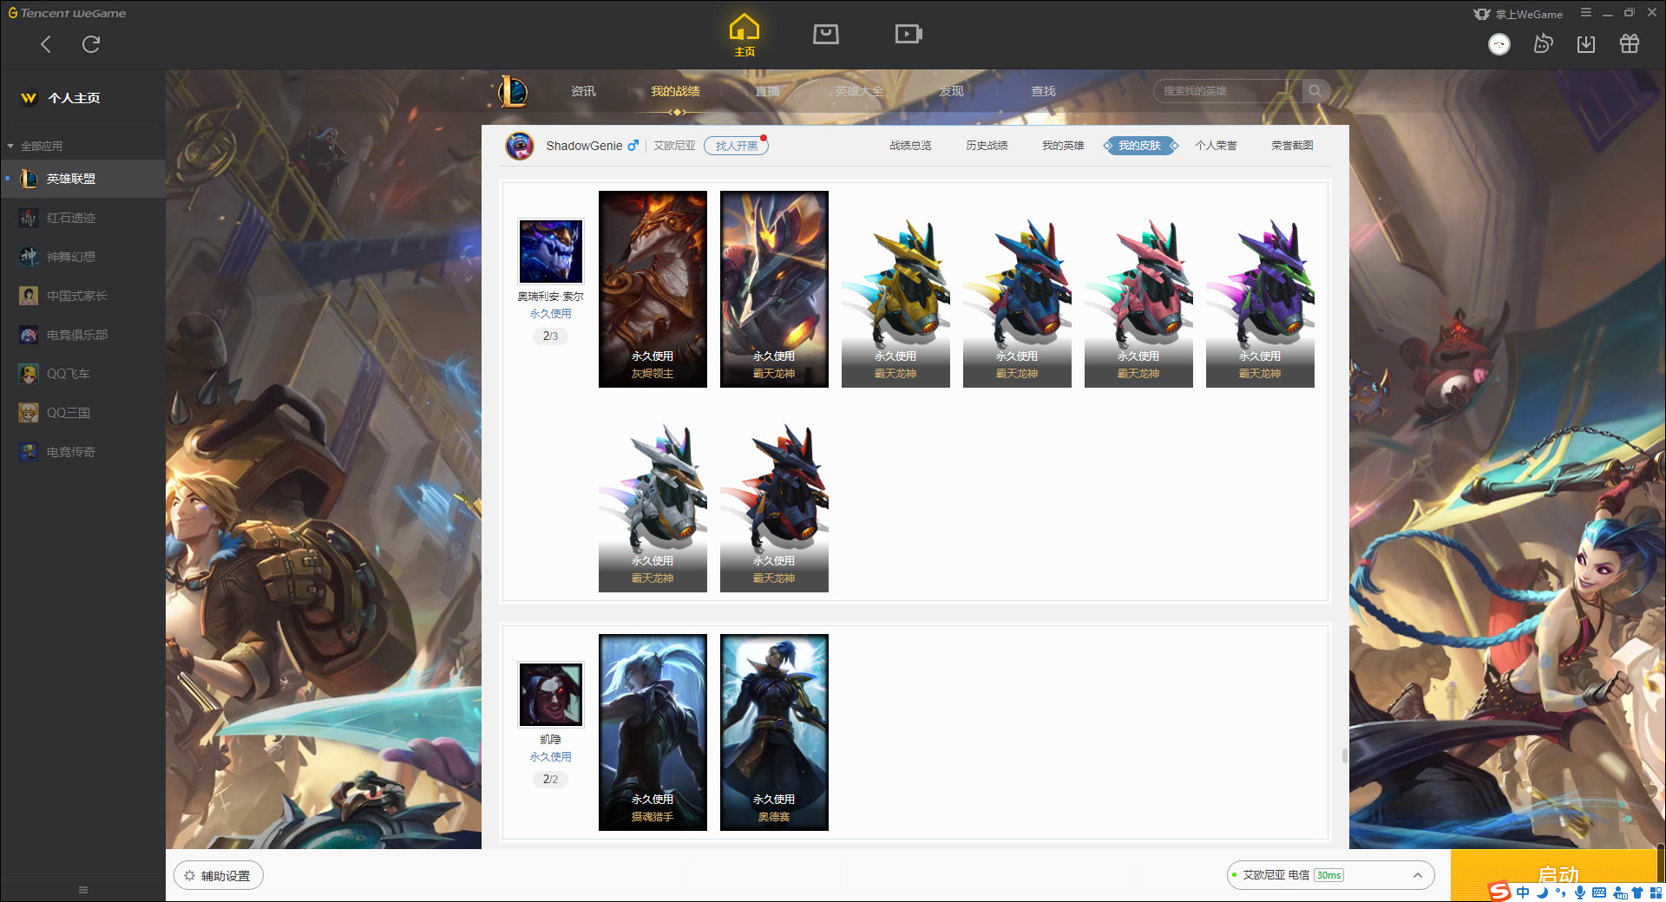Toggle Sogou Chinese 中 input mode
The image size is (1666, 902).
click(x=1523, y=892)
